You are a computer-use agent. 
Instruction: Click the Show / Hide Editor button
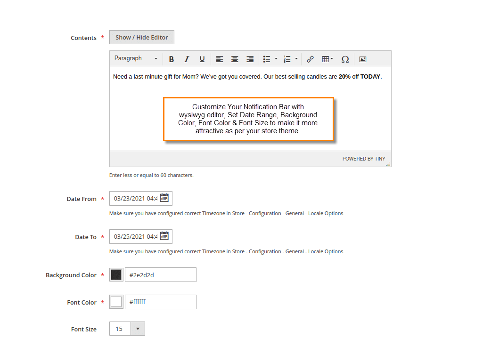(141, 37)
